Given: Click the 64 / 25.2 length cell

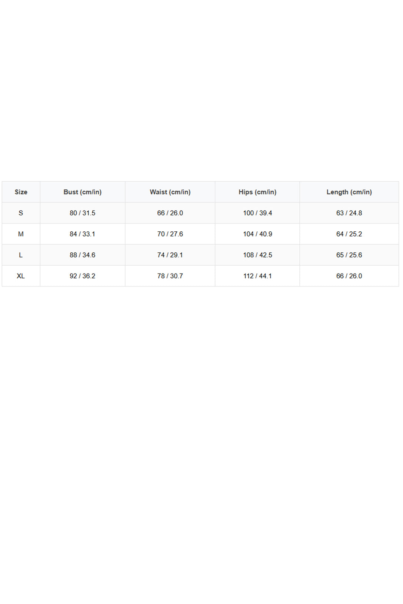Looking at the screenshot, I should pyautogui.click(x=349, y=234).
